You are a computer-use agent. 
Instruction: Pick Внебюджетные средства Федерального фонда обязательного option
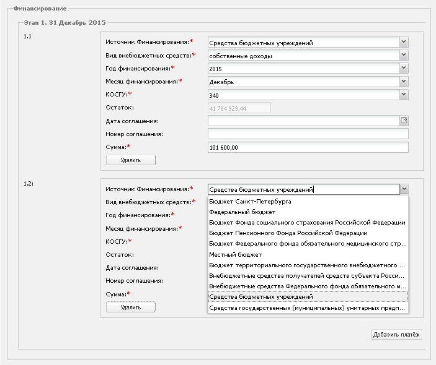tap(308, 286)
